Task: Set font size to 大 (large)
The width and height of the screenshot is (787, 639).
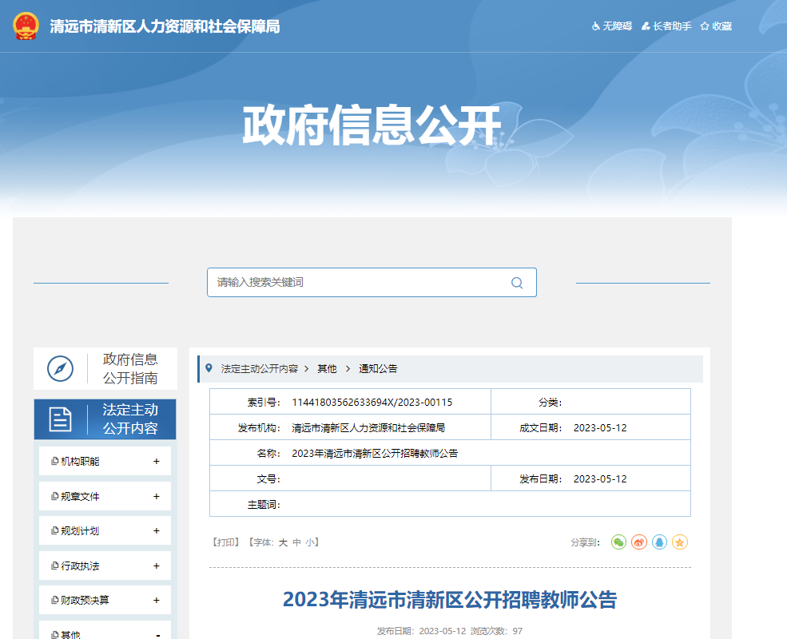Action: (283, 542)
